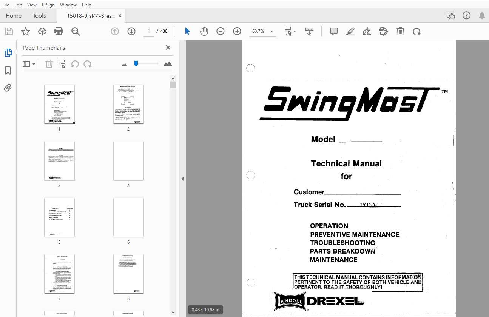
Task: Click the Save file icon
Action: click(9, 31)
